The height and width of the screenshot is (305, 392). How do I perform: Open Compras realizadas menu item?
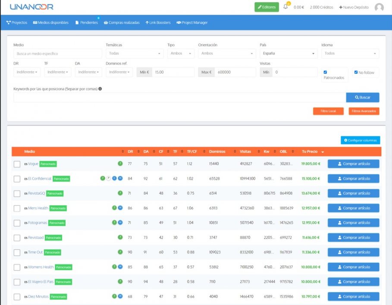[122, 22]
